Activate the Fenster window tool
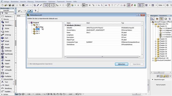 [x=7, y=47]
